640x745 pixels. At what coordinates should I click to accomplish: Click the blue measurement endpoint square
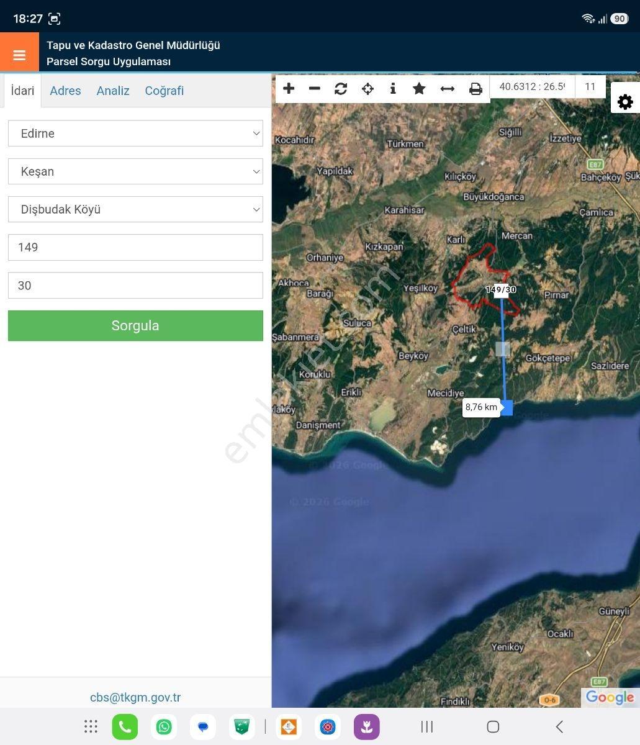tap(507, 408)
